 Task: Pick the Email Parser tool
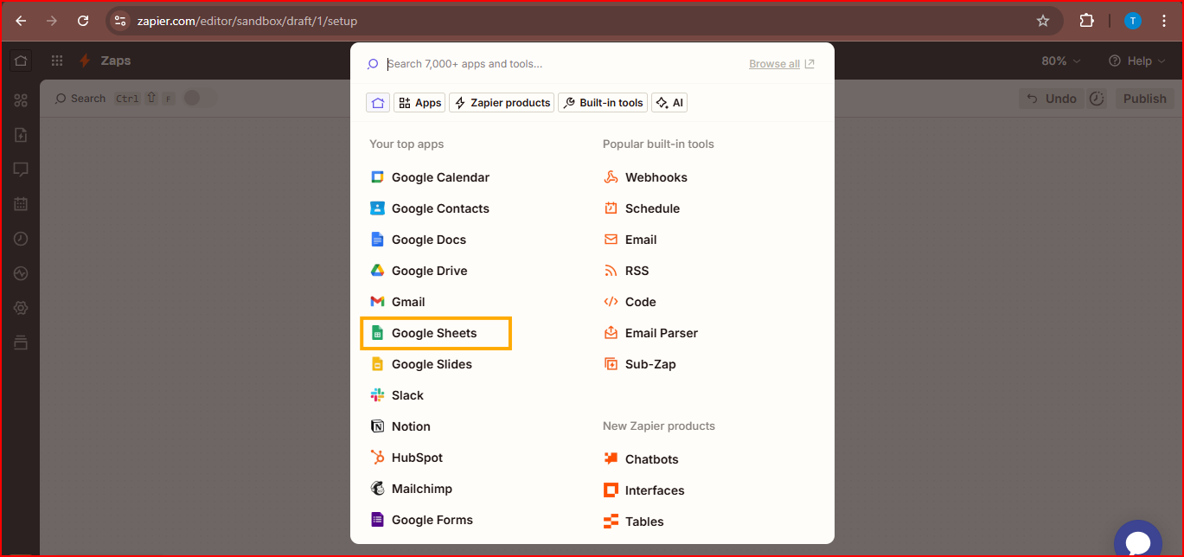650,333
